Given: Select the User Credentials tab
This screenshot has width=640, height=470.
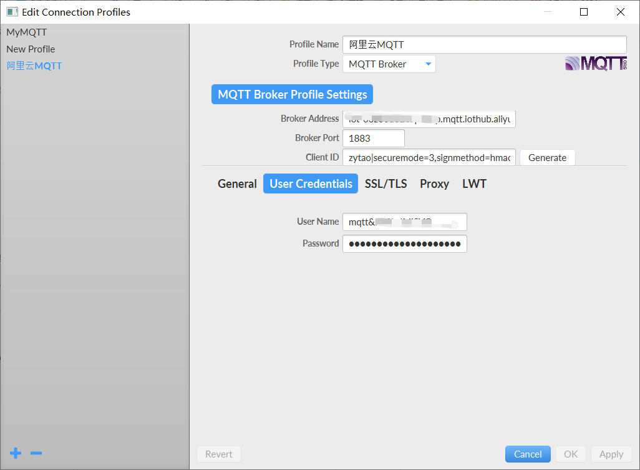Looking at the screenshot, I should point(310,184).
